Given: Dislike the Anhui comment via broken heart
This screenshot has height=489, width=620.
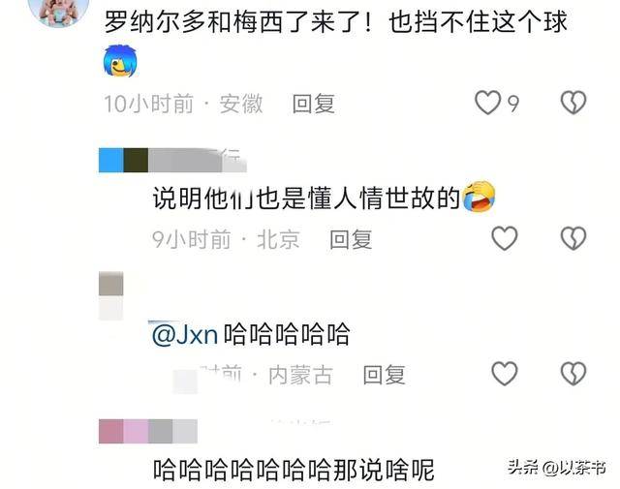Looking at the screenshot, I should (x=573, y=103).
